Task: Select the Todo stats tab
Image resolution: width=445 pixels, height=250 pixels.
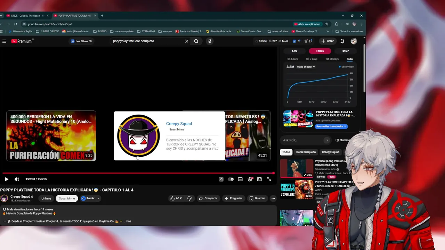Action: click(x=350, y=59)
